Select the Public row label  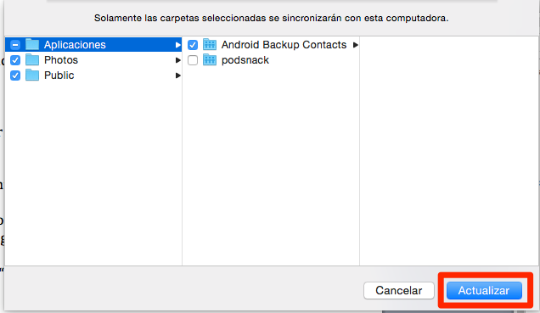tap(59, 75)
